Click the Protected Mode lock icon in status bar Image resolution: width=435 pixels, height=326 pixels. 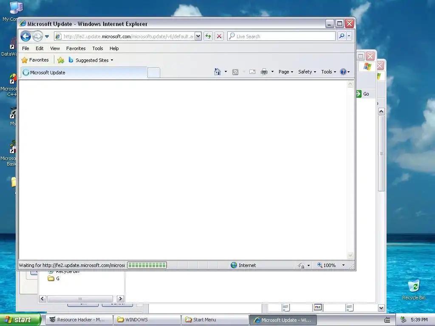point(301,266)
